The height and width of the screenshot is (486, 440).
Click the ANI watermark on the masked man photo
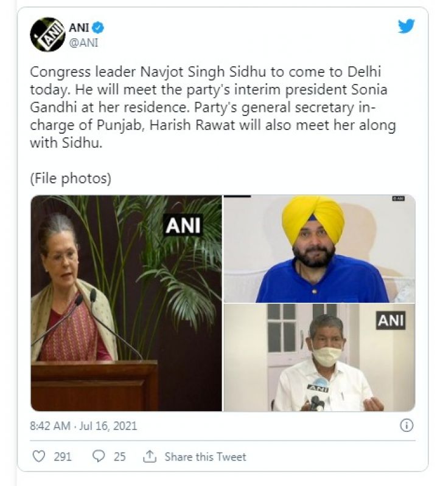pyautogui.click(x=390, y=320)
